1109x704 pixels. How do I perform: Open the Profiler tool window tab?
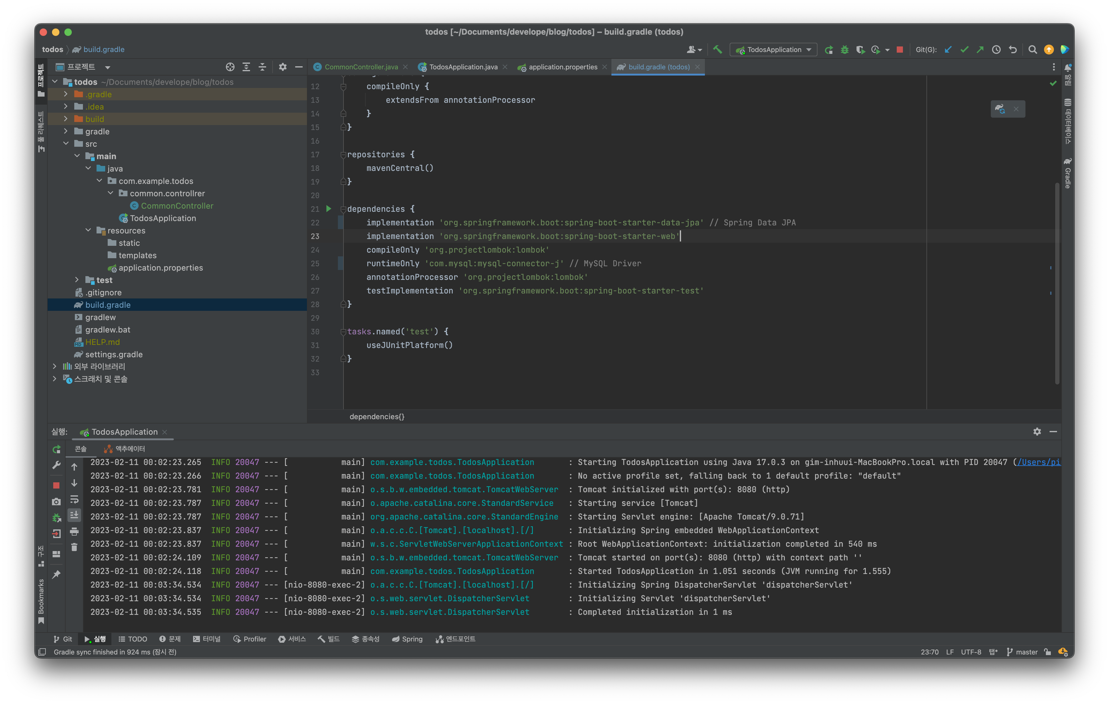click(x=250, y=639)
